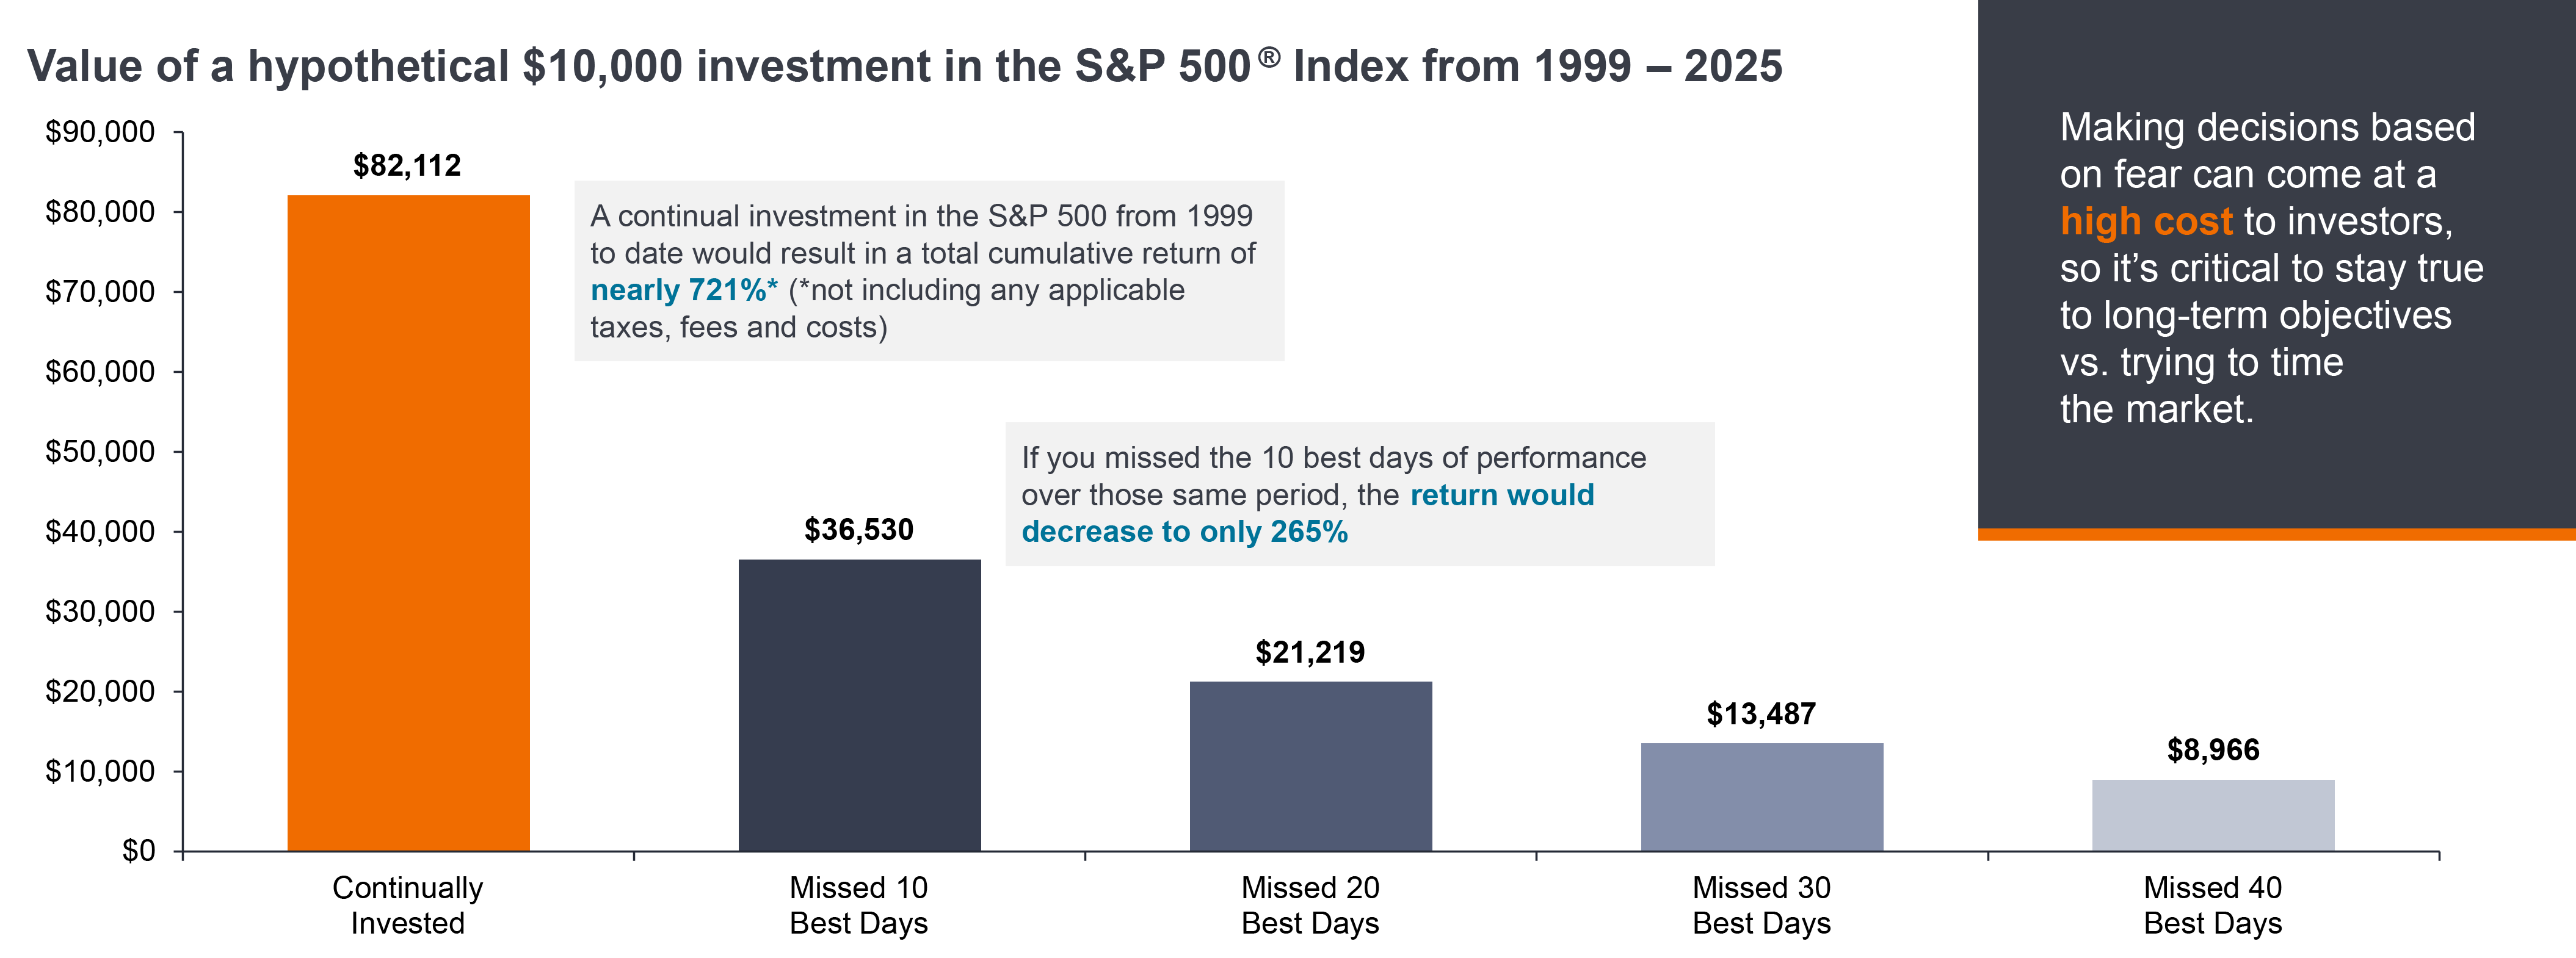Image resolution: width=2576 pixels, height=958 pixels.
Task: Click the $13,487 value label
Action: (1761, 715)
